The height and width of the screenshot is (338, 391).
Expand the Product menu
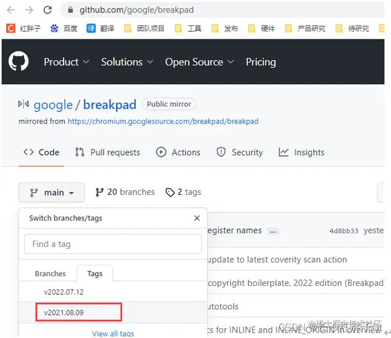click(66, 62)
